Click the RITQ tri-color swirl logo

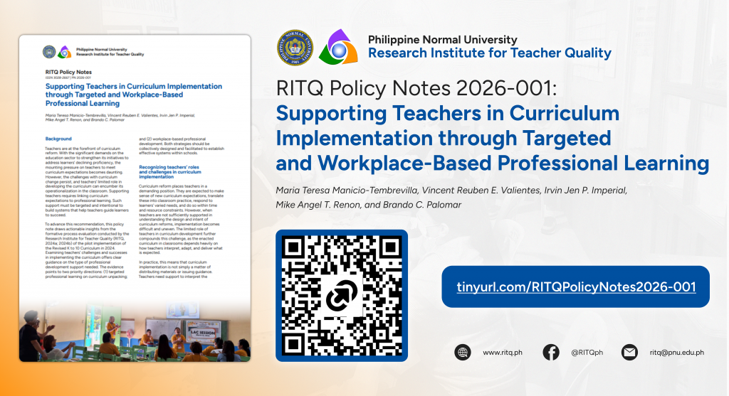(338, 47)
